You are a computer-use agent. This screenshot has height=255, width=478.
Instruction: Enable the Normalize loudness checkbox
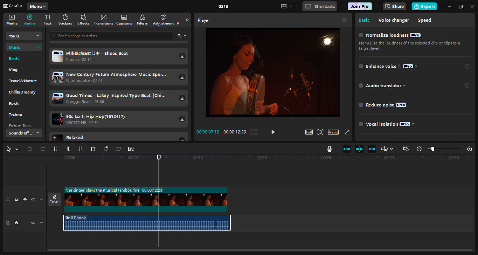pos(360,35)
